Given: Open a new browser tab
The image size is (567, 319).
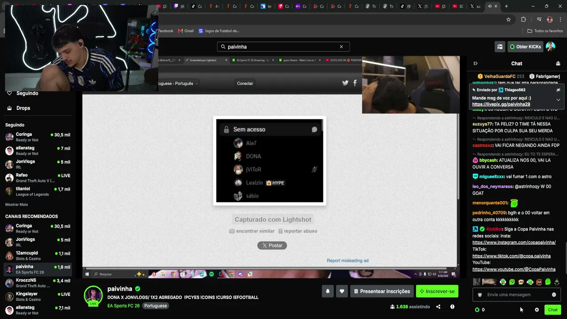Looking at the screenshot, I should (506, 6).
